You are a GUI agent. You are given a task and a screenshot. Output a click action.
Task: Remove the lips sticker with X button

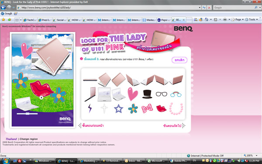(x=41, y=98)
